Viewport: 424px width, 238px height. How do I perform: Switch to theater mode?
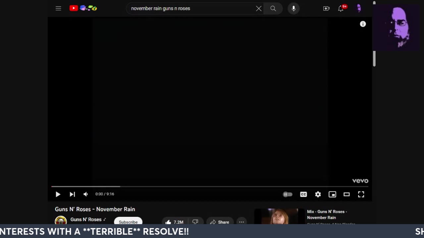click(346, 194)
